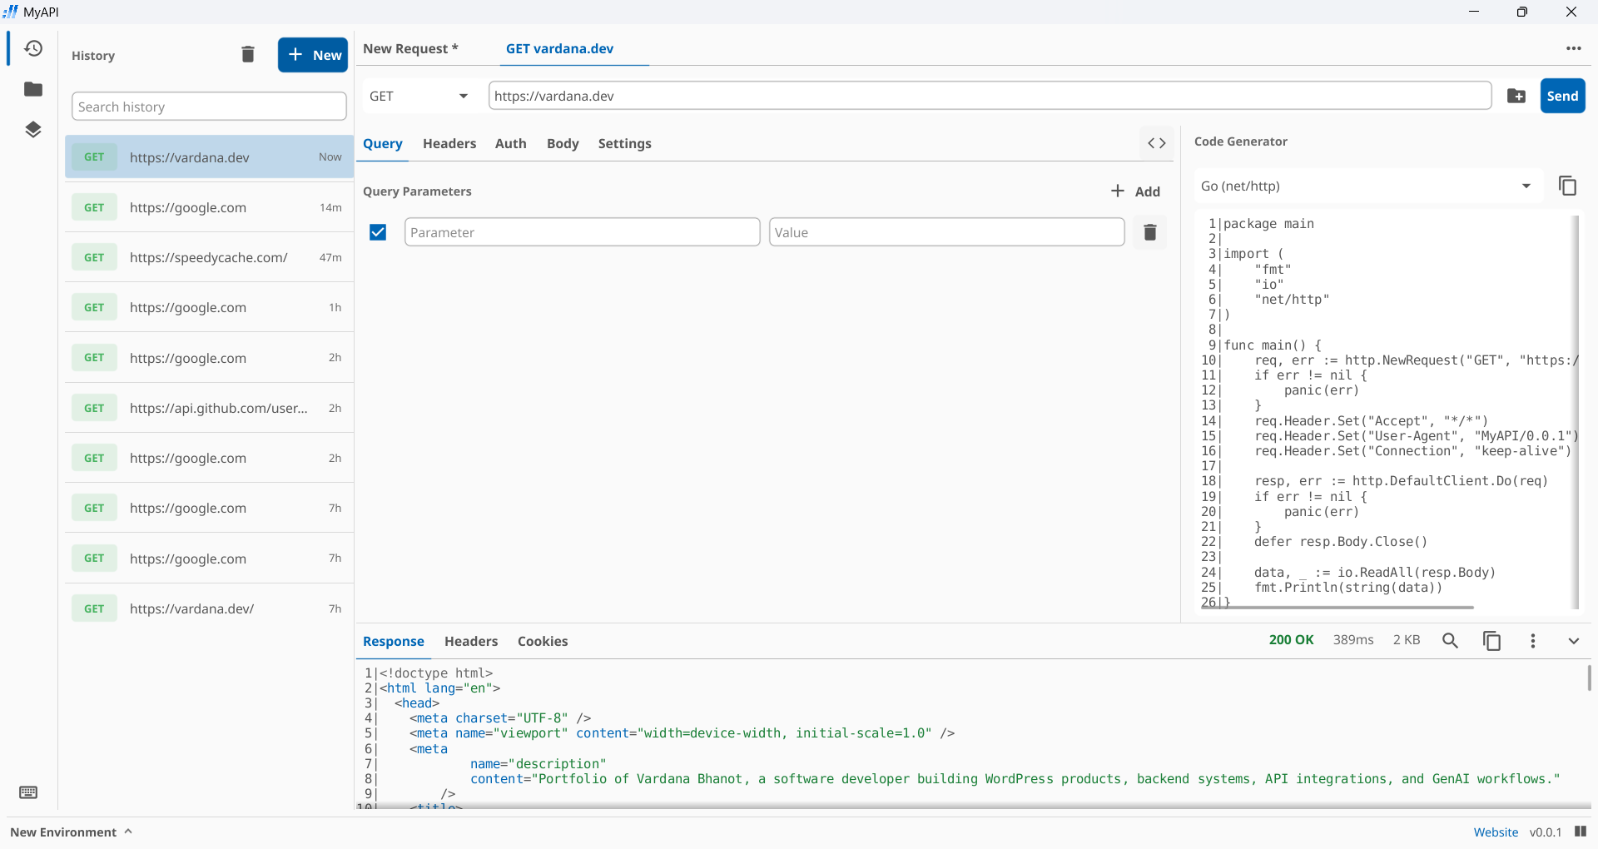Screen dimensions: 1598x849
Task: Switch to the GET vardana.dev tab
Action: click(560, 48)
